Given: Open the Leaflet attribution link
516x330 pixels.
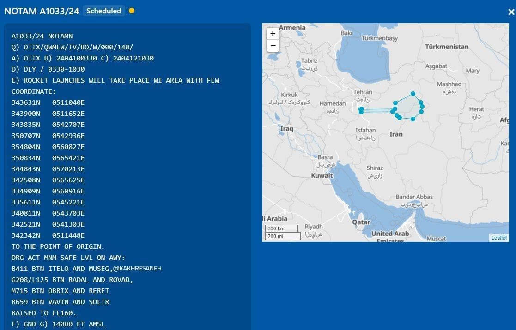Looking at the screenshot, I should coord(499,238).
